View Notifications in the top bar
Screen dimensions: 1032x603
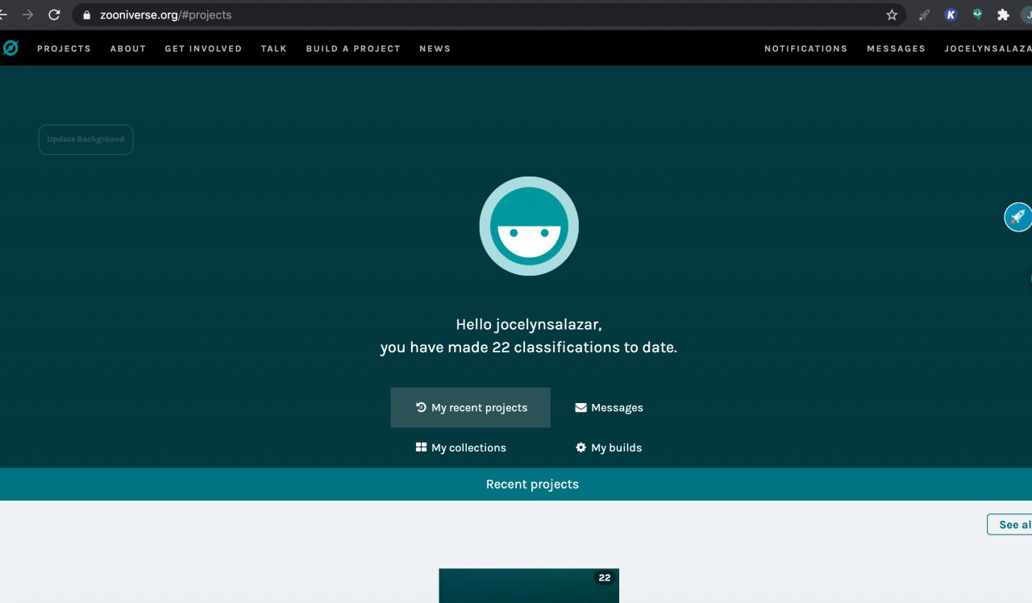[805, 48]
